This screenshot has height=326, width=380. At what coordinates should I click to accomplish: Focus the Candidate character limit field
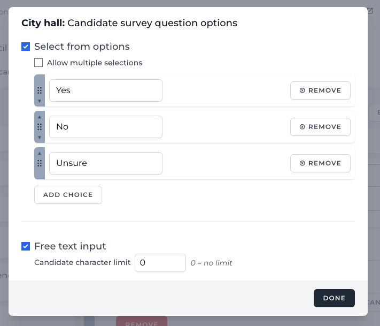tap(160, 263)
